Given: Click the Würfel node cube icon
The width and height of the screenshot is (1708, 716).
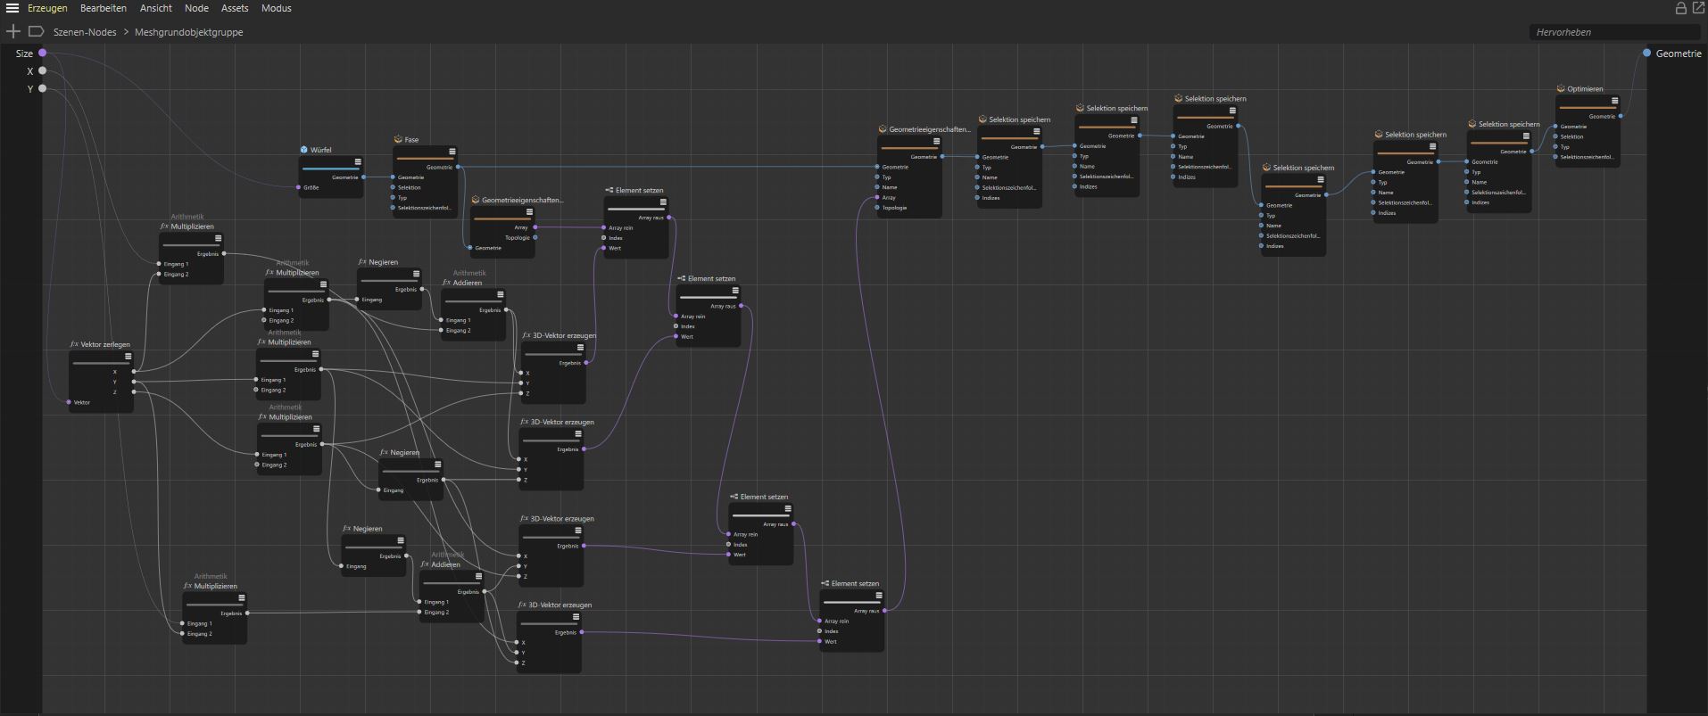Looking at the screenshot, I should point(304,150).
